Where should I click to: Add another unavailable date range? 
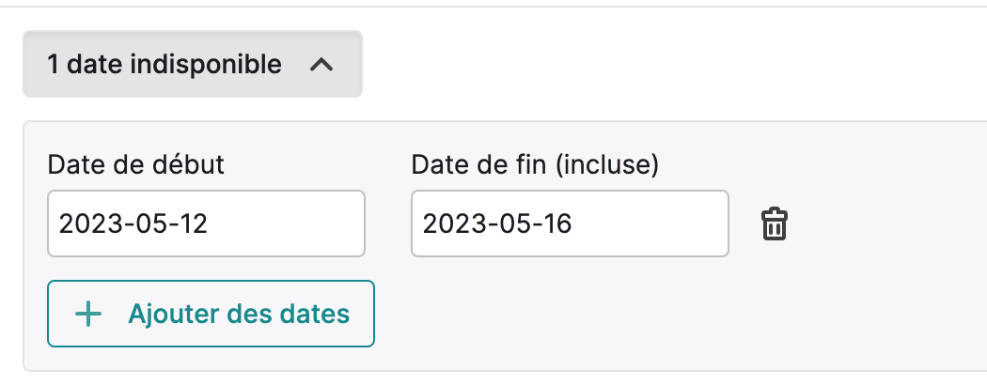pyautogui.click(x=211, y=314)
